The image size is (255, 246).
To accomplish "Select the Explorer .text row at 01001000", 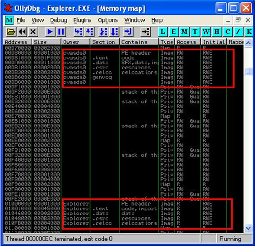I will pyautogui.click(x=123, y=208).
